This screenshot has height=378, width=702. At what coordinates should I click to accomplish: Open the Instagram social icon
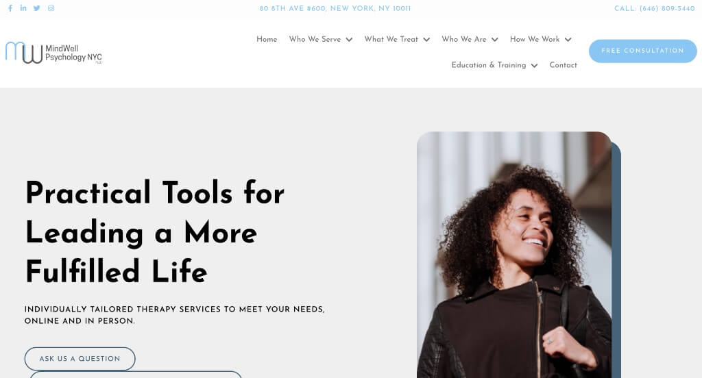pyautogui.click(x=51, y=8)
